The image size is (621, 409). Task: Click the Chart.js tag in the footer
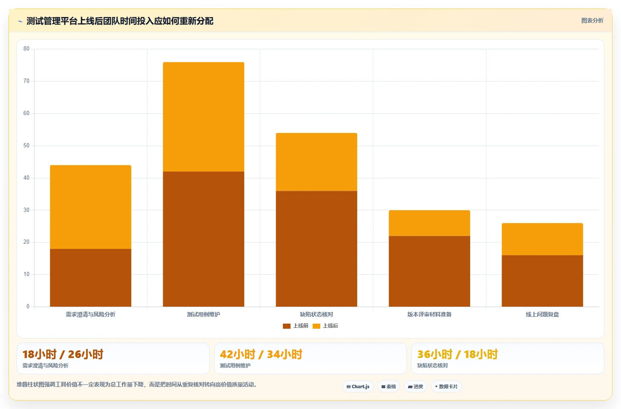pyautogui.click(x=358, y=386)
